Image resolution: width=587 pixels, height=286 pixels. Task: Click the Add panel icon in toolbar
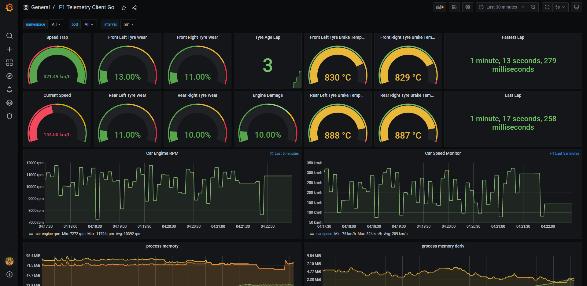pos(440,7)
